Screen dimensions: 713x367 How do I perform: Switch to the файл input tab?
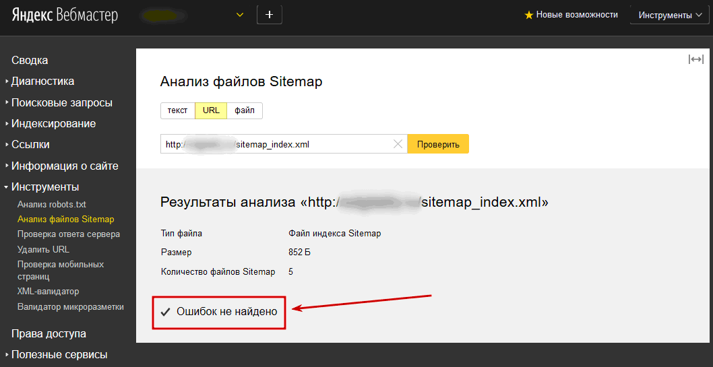[245, 110]
